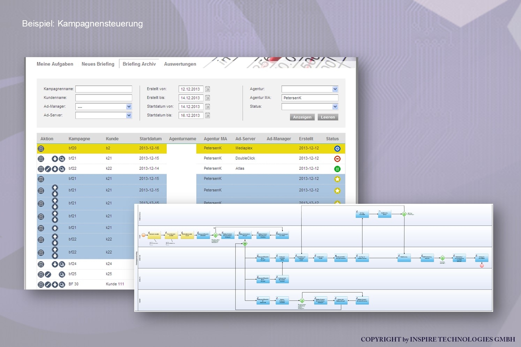Open the details icon in the bf20 row
The image size is (521, 347).
[x=41, y=149]
